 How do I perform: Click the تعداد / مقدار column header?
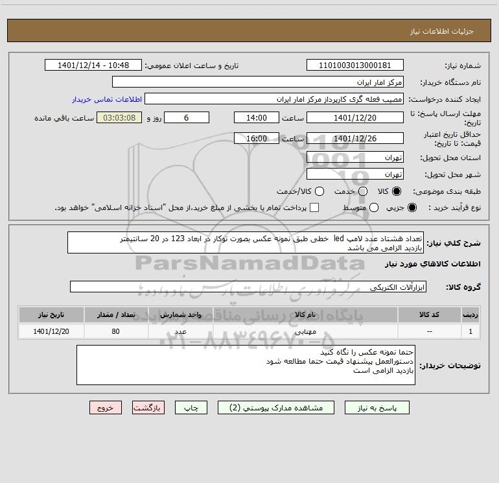pos(116,314)
